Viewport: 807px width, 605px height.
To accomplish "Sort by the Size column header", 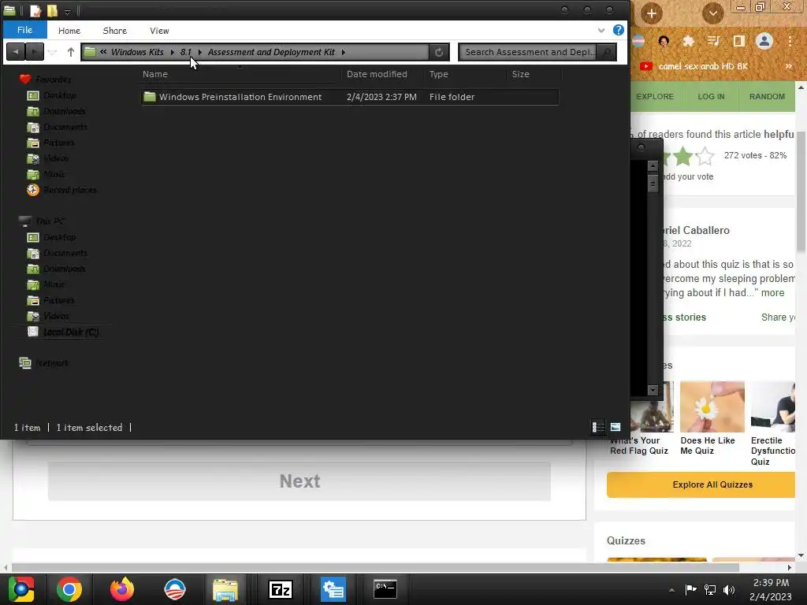I will 520,74.
